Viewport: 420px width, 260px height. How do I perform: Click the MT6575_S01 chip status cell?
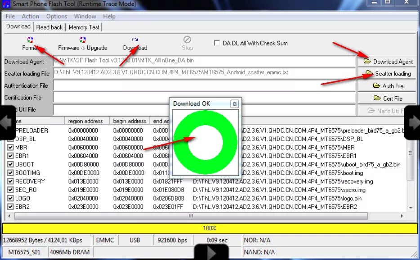tap(24, 252)
